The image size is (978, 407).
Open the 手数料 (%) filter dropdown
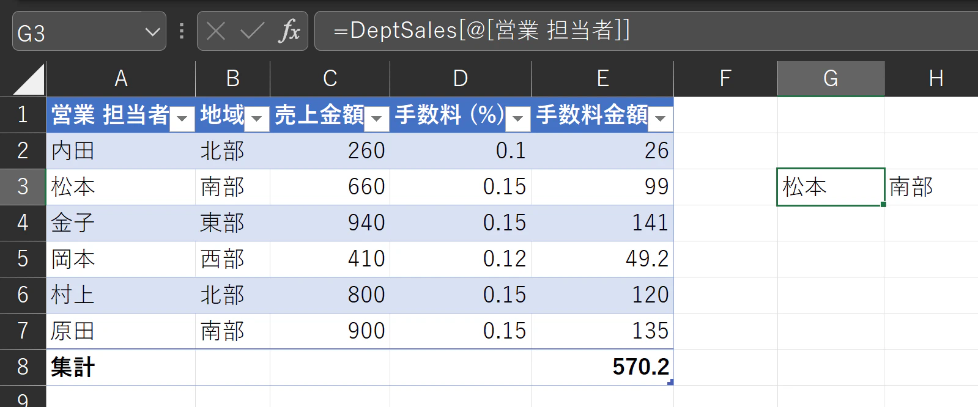point(518,119)
